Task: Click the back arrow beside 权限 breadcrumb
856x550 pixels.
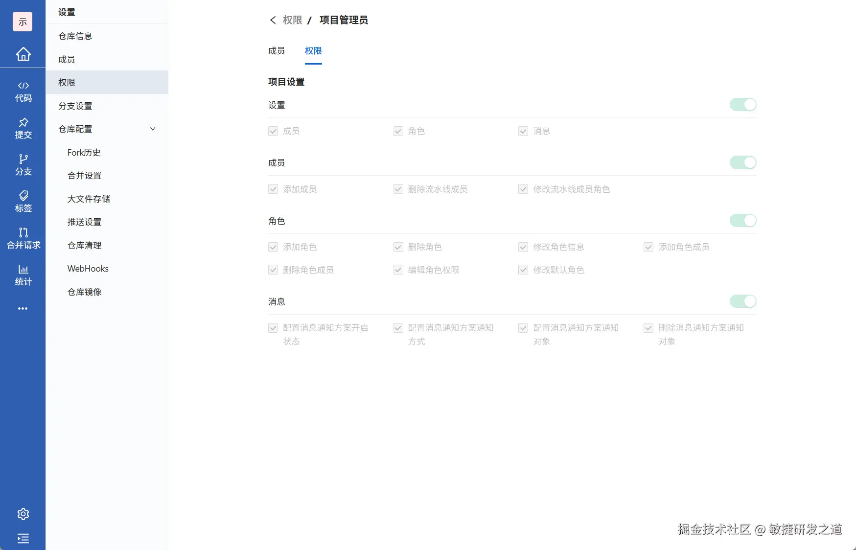Action: coord(274,20)
